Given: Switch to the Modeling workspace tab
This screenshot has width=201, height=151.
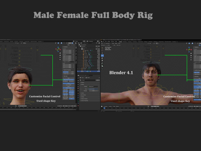Looking at the screenshot, I should (125, 42).
